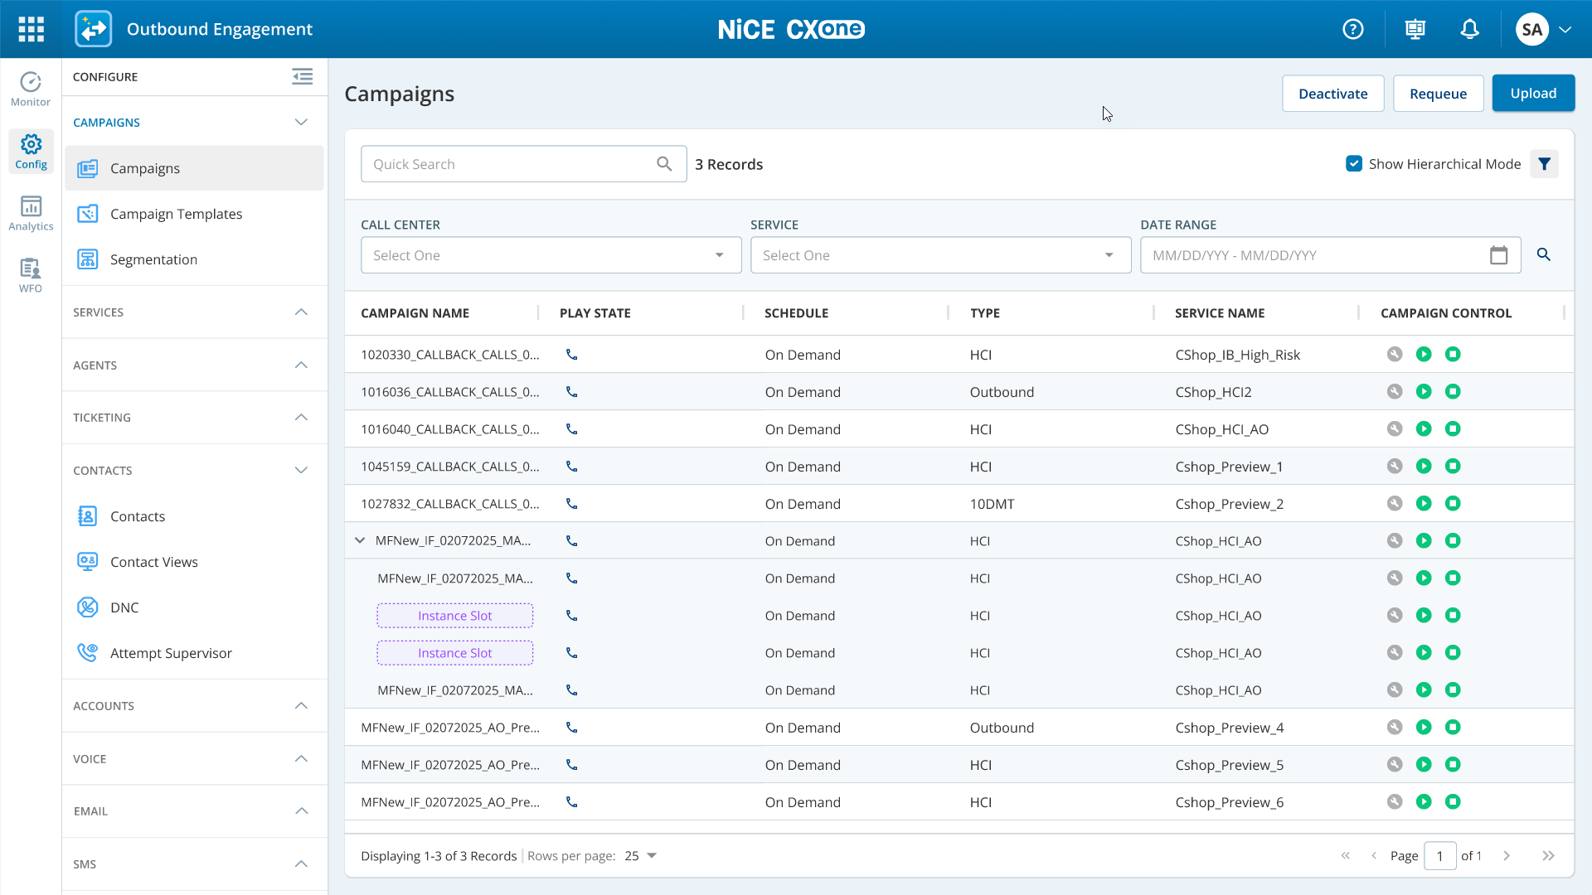
Task: Sort by SERVICE NAME column header
Action: click(x=1220, y=313)
